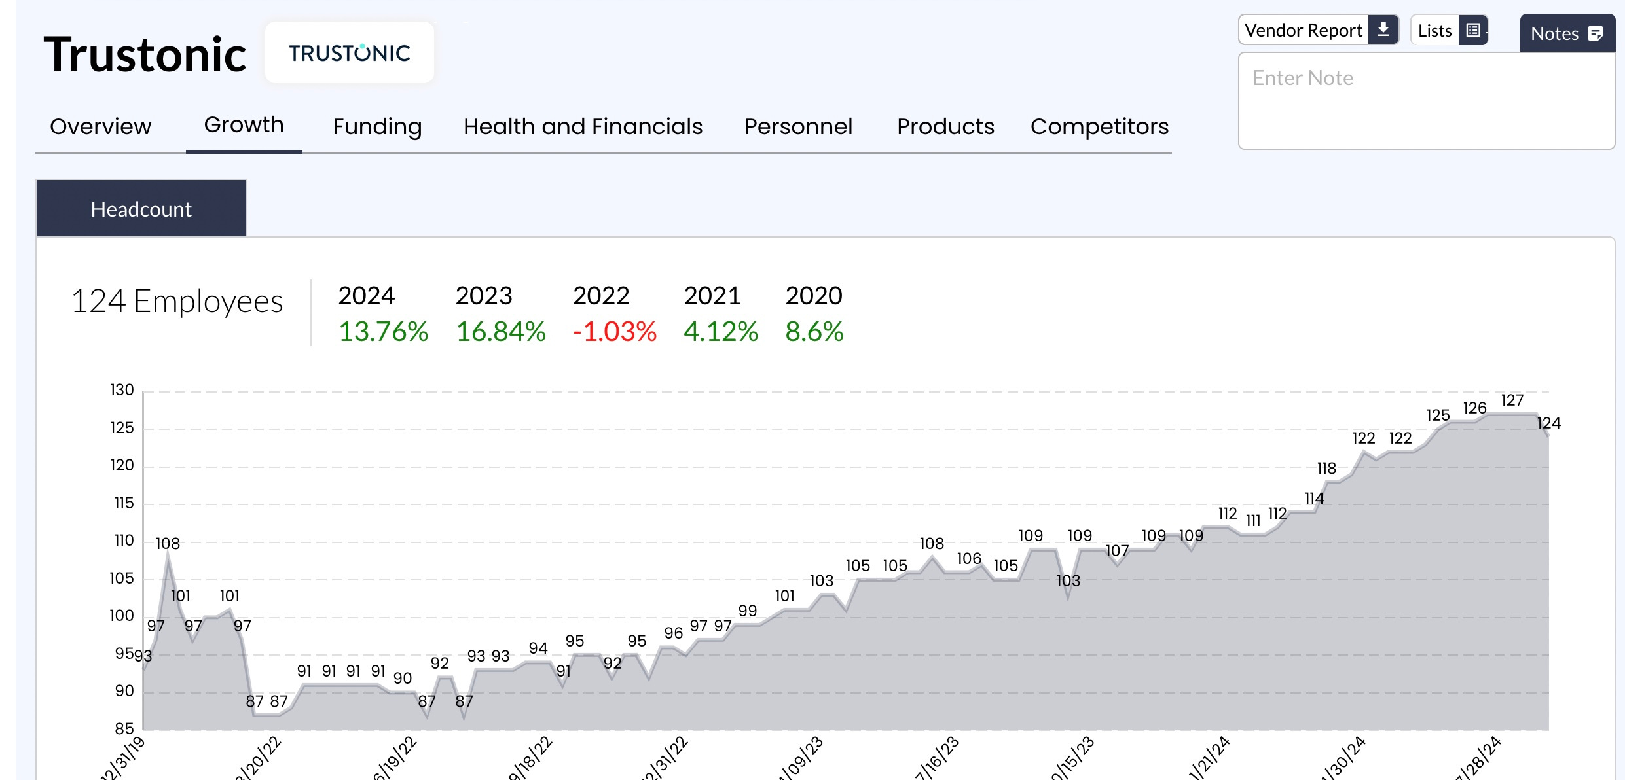Click the 2020 year label
The image size is (1625, 780).
[814, 296]
